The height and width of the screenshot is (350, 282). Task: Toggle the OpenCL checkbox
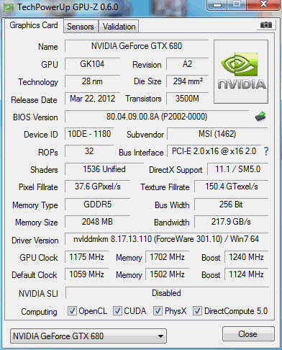click(x=72, y=310)
